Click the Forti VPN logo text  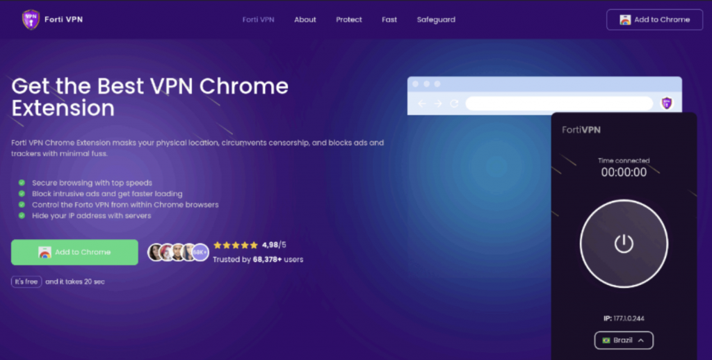(x=63, y=19)
